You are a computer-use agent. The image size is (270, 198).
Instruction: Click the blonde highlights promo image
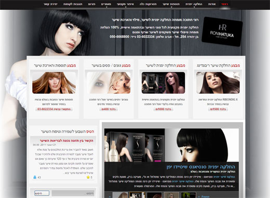pyautogui.click(x=109, y=83)
